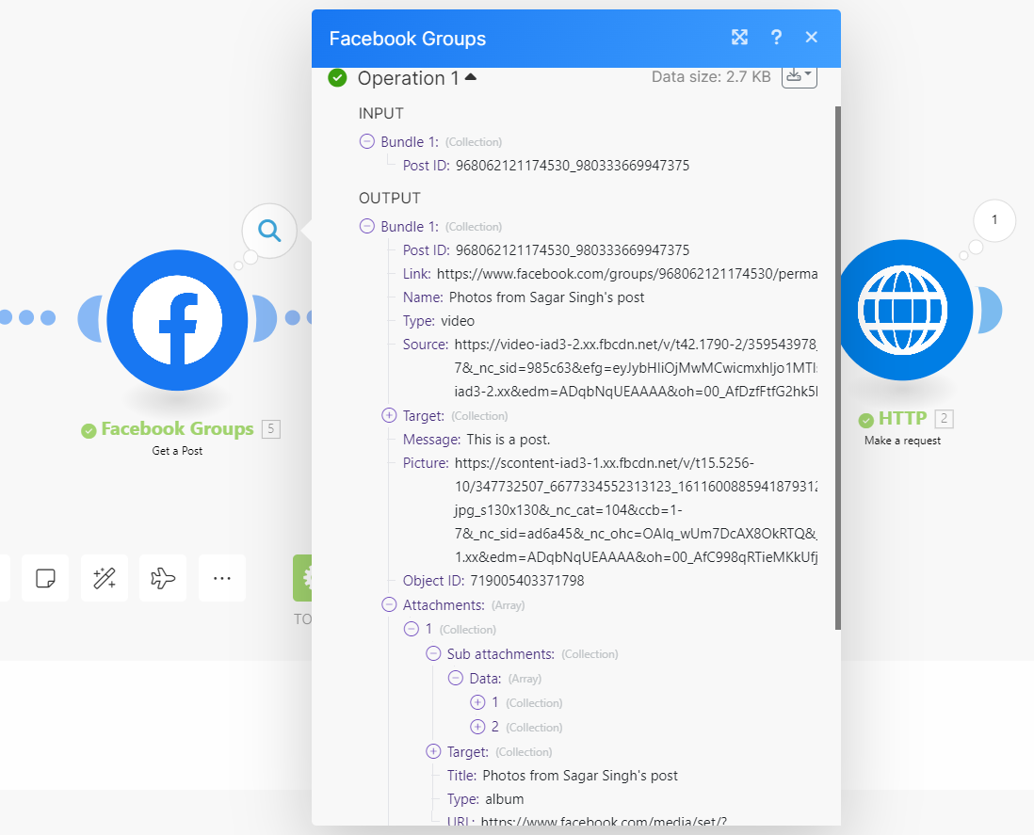Collapse INPUT Bundle 1
1034x835 pixels.
coord(366,142)
